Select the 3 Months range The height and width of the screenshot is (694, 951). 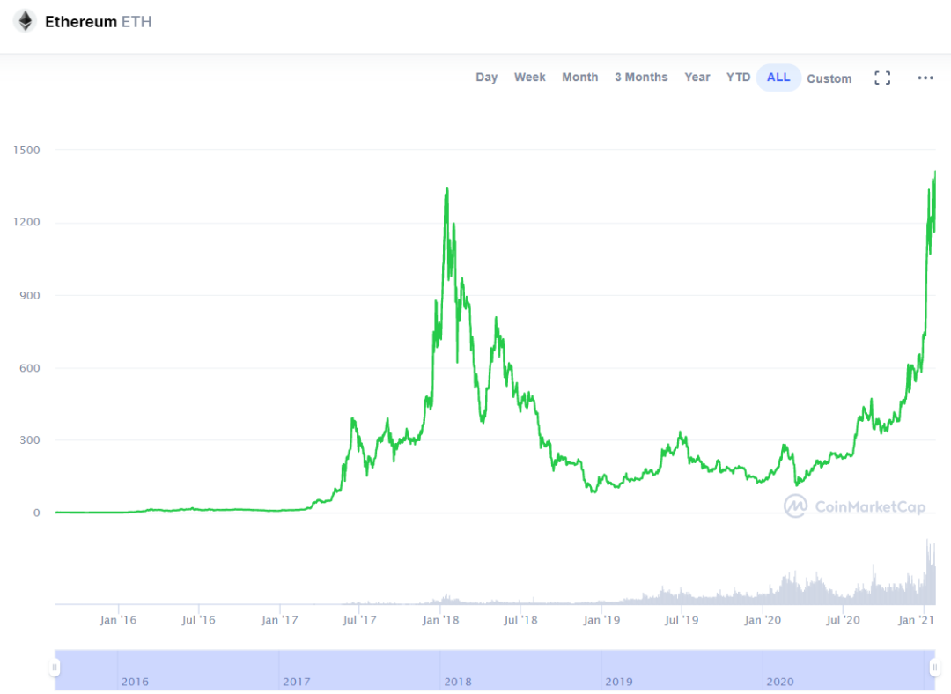(641, 77)
